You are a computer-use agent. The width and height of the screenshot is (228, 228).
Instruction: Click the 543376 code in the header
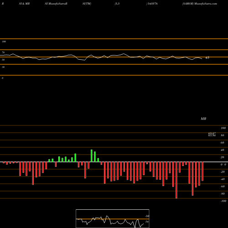[152, 4]
